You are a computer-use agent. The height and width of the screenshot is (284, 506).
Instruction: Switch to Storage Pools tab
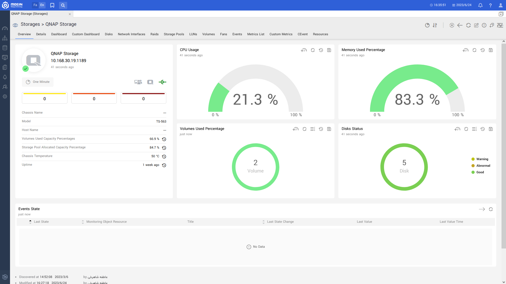click(174, 34)
